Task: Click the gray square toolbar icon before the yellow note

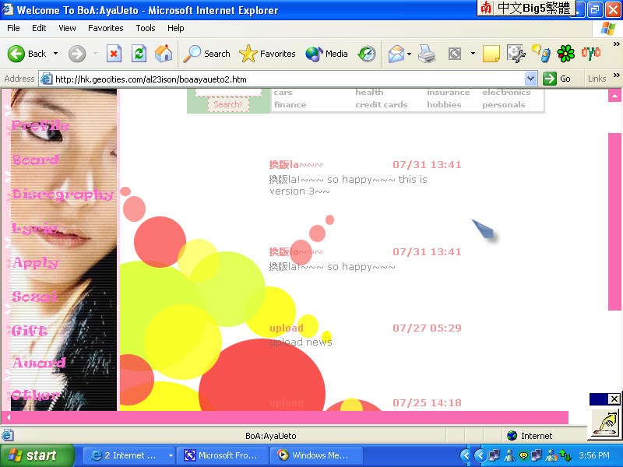Action: tap(455, 54)
